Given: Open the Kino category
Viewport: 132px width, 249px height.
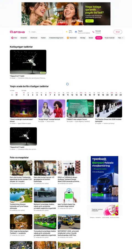Looking at the screenshot, I should click(x=14, y=38).
